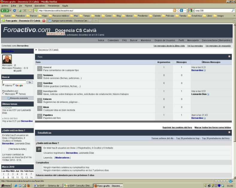This screenshot has width=236, height=188.
Task: Click the forum search text field
Action: point(14,82)
